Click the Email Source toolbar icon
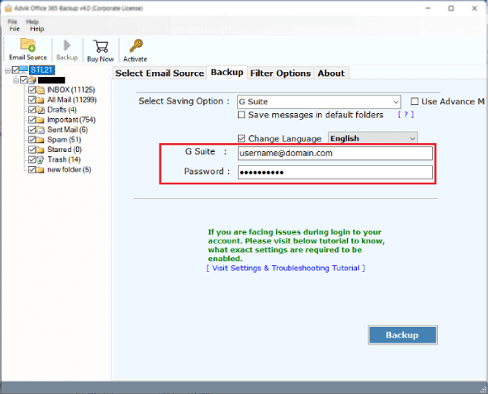This screenshot has width=488, height=394. (28, 45)
